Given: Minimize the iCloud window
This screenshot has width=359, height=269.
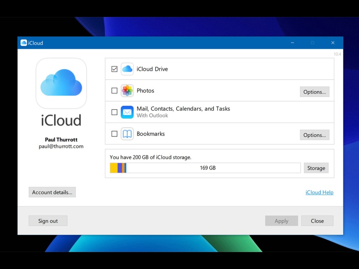Looking at the screenshot, I should [292, 43].
